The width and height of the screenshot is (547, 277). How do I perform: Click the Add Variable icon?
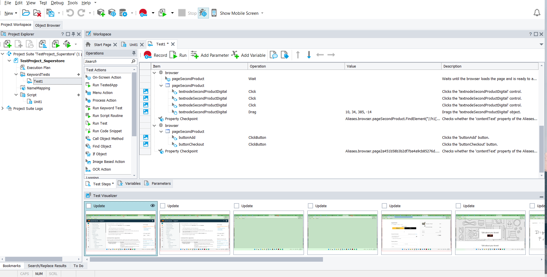[235, 55]
